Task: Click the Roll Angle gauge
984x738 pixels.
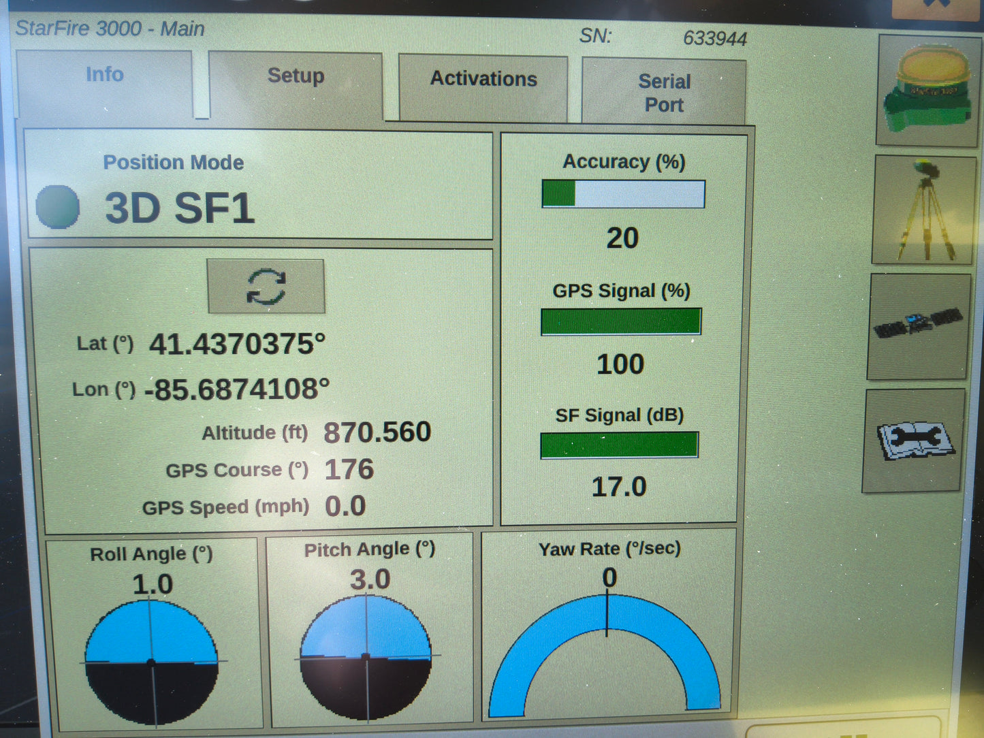Action: point(151,662)
